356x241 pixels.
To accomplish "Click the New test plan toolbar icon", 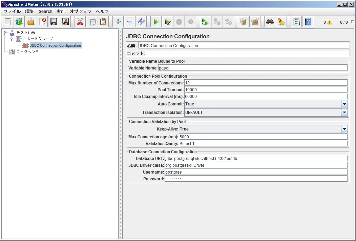I will pyautogui.click(x=8, y=22).
